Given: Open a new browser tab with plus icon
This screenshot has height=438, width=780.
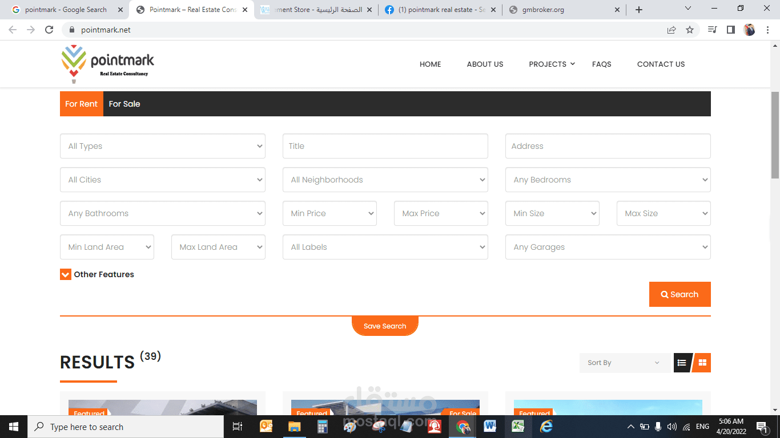Looking at the screenshot, I should [x=639, y=10].
